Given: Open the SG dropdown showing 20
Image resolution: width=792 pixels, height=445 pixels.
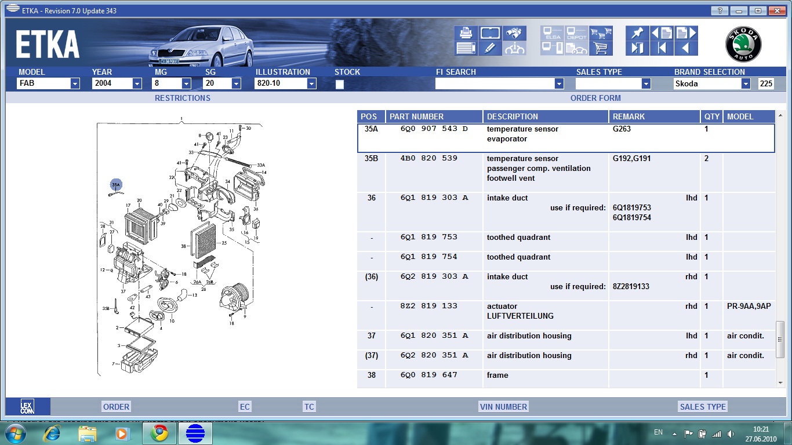Looking at the screenshot, I should pyautogui.click(x=236, y=83).
